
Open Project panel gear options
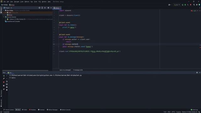point(48,8)
